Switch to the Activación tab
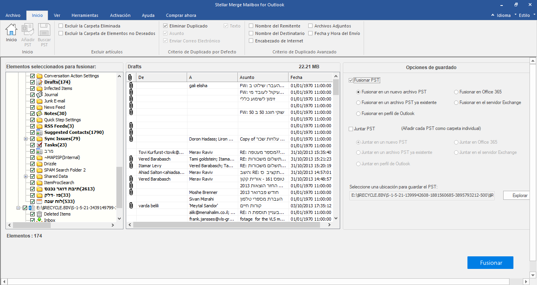537x285 pixels. (120, 15)
